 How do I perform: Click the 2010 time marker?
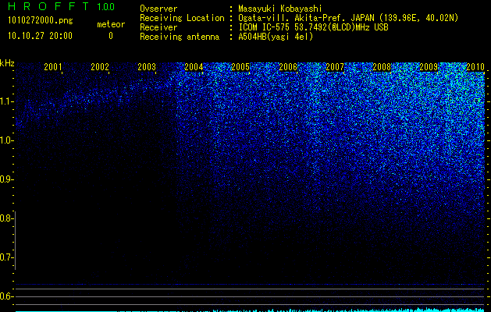click(x=475, y=67)
